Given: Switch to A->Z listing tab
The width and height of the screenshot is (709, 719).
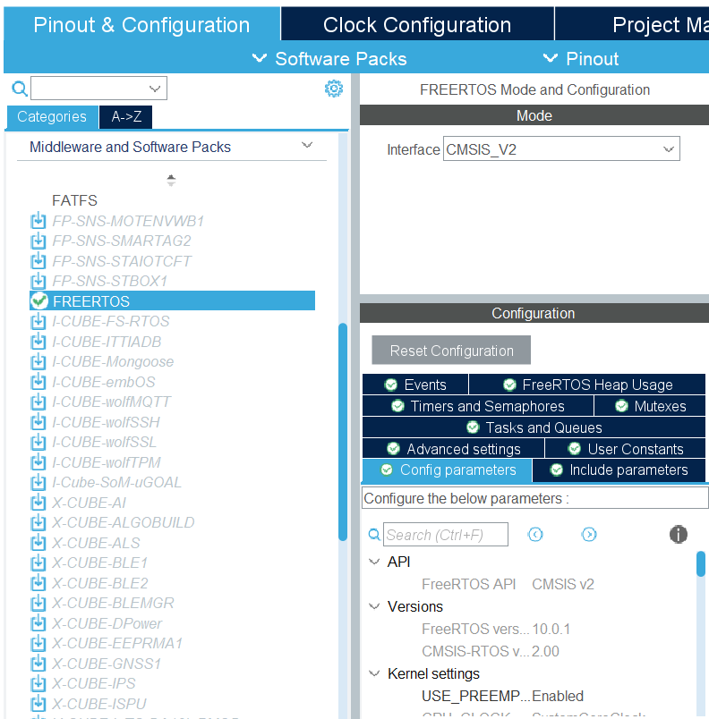Looking at the screenshot, I should (x=126, y=116).
